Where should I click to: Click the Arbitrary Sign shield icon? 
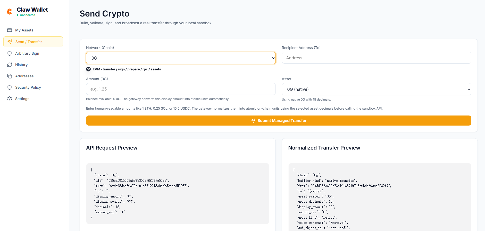10,53
